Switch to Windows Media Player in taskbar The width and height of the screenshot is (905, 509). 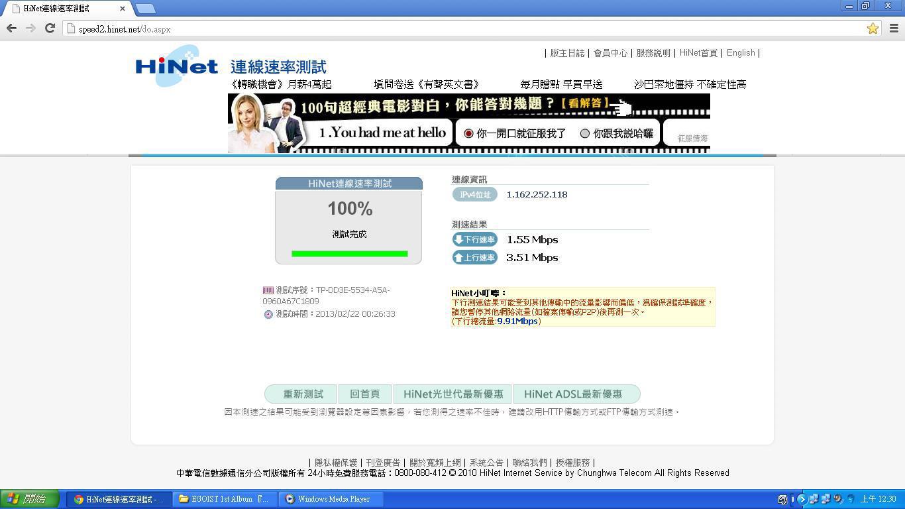(x=331, y=499)
